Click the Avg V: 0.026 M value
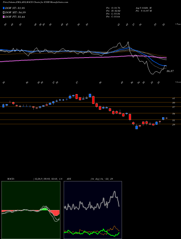The width and height of the screenshot is (181, 239). 143,8
